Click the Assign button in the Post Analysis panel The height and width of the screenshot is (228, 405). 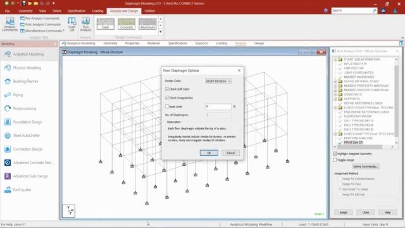point(343,212)
